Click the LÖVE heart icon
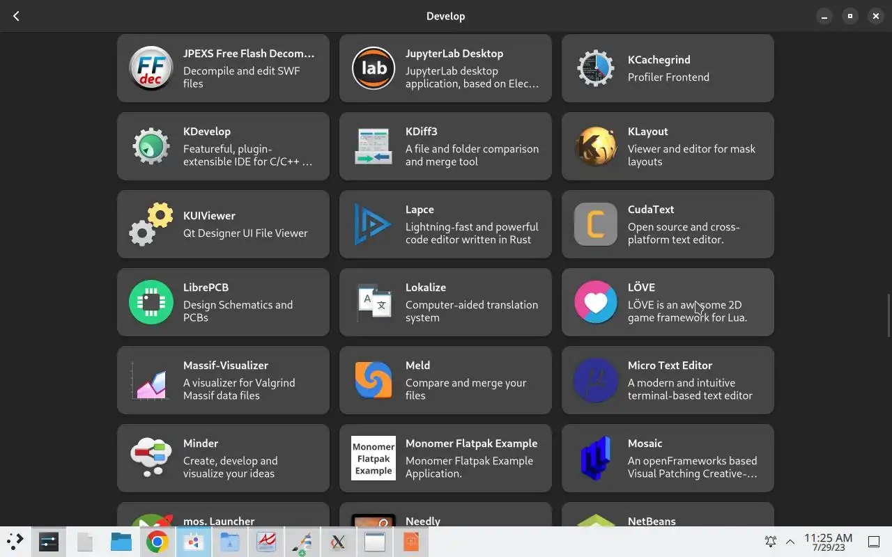 596,302
